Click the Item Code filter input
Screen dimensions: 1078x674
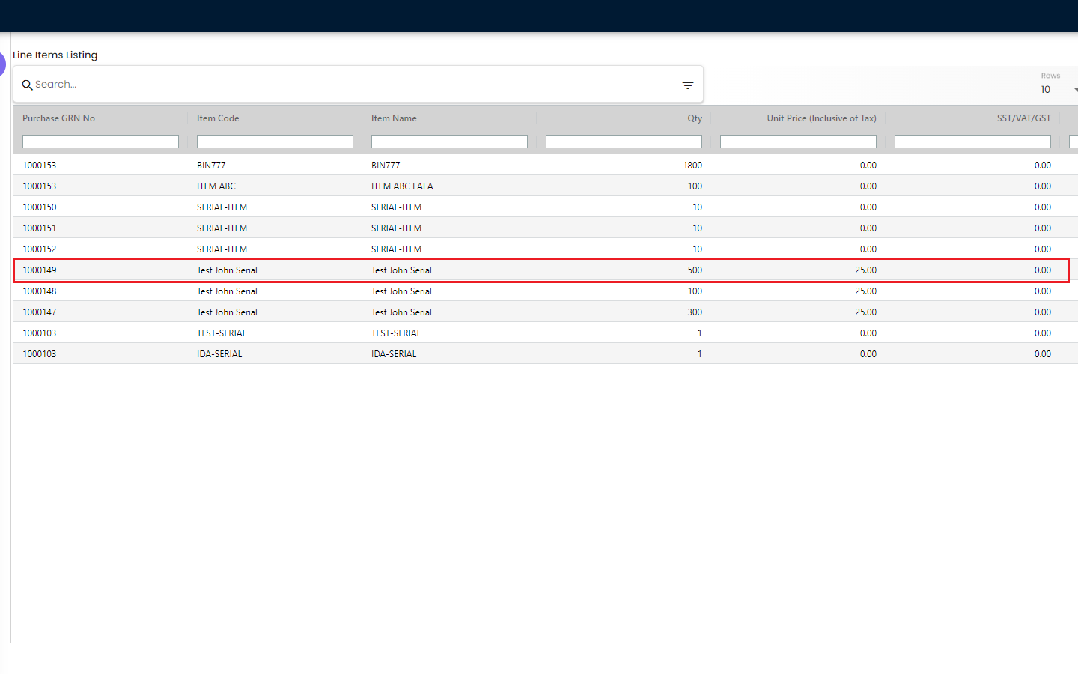(x=275, y=142)
